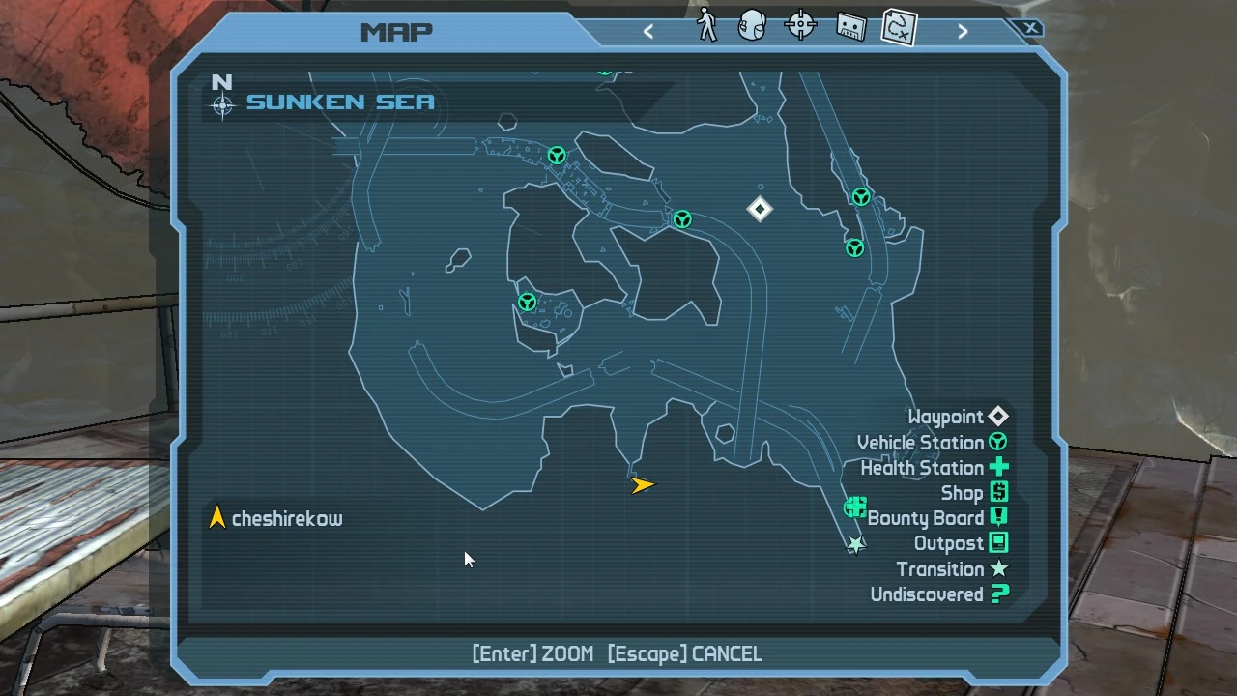Click the Shop dollar icon in legend
Image resolution: width=1237 pixels, height=696 pixels.
[x=998, y=493]
